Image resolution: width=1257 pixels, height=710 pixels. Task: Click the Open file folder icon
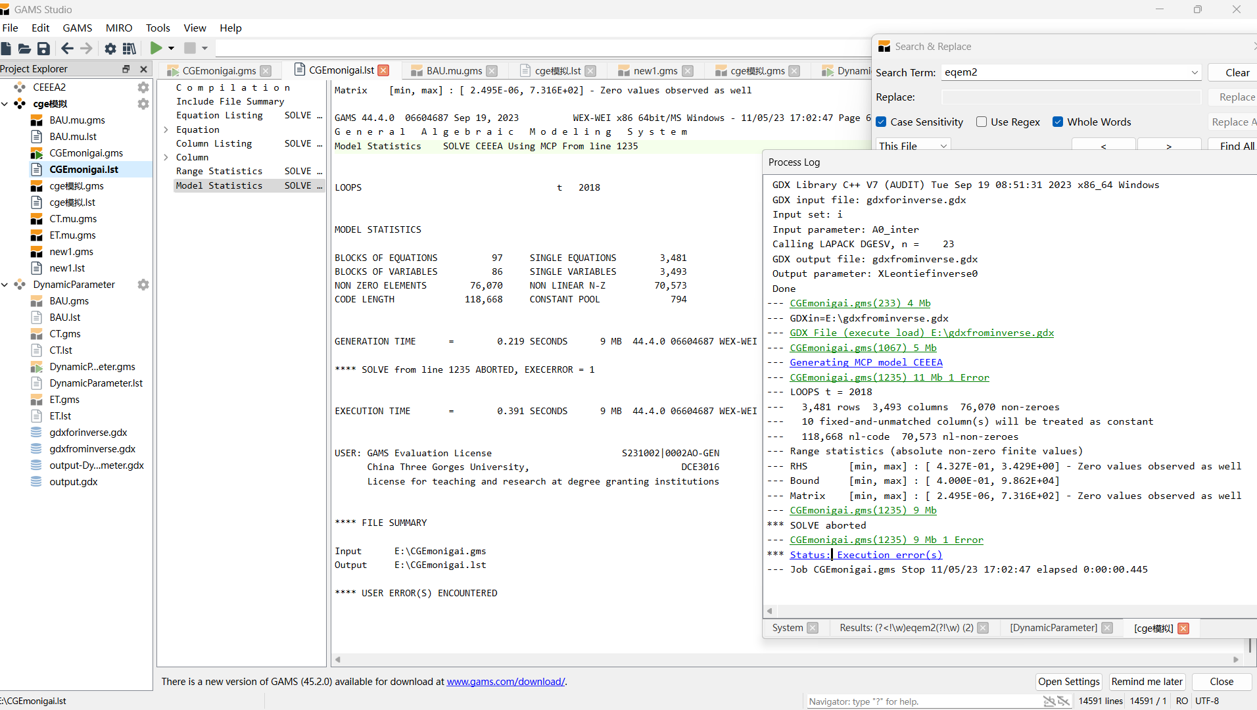tap(24, 48)
